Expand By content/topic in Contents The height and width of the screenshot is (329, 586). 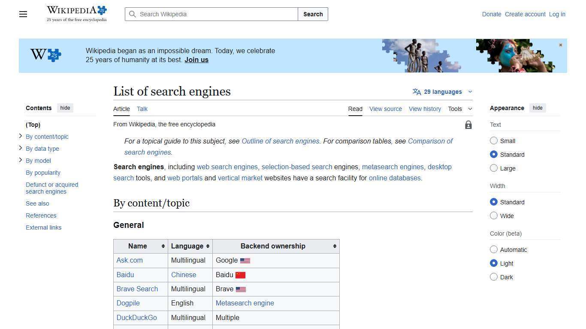pos(20,136)
